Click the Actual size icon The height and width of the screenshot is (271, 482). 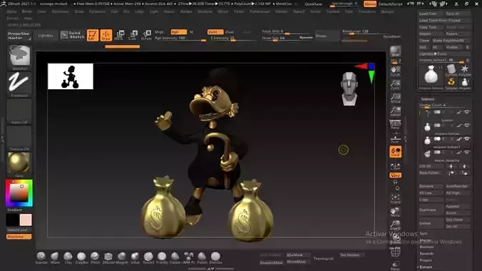click(x=395, y=98)
